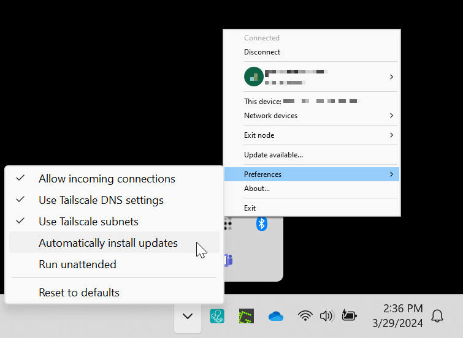Open volume speaker tray icon
The height and width of the screenshot is (338, 463).
tap(327, 316)
